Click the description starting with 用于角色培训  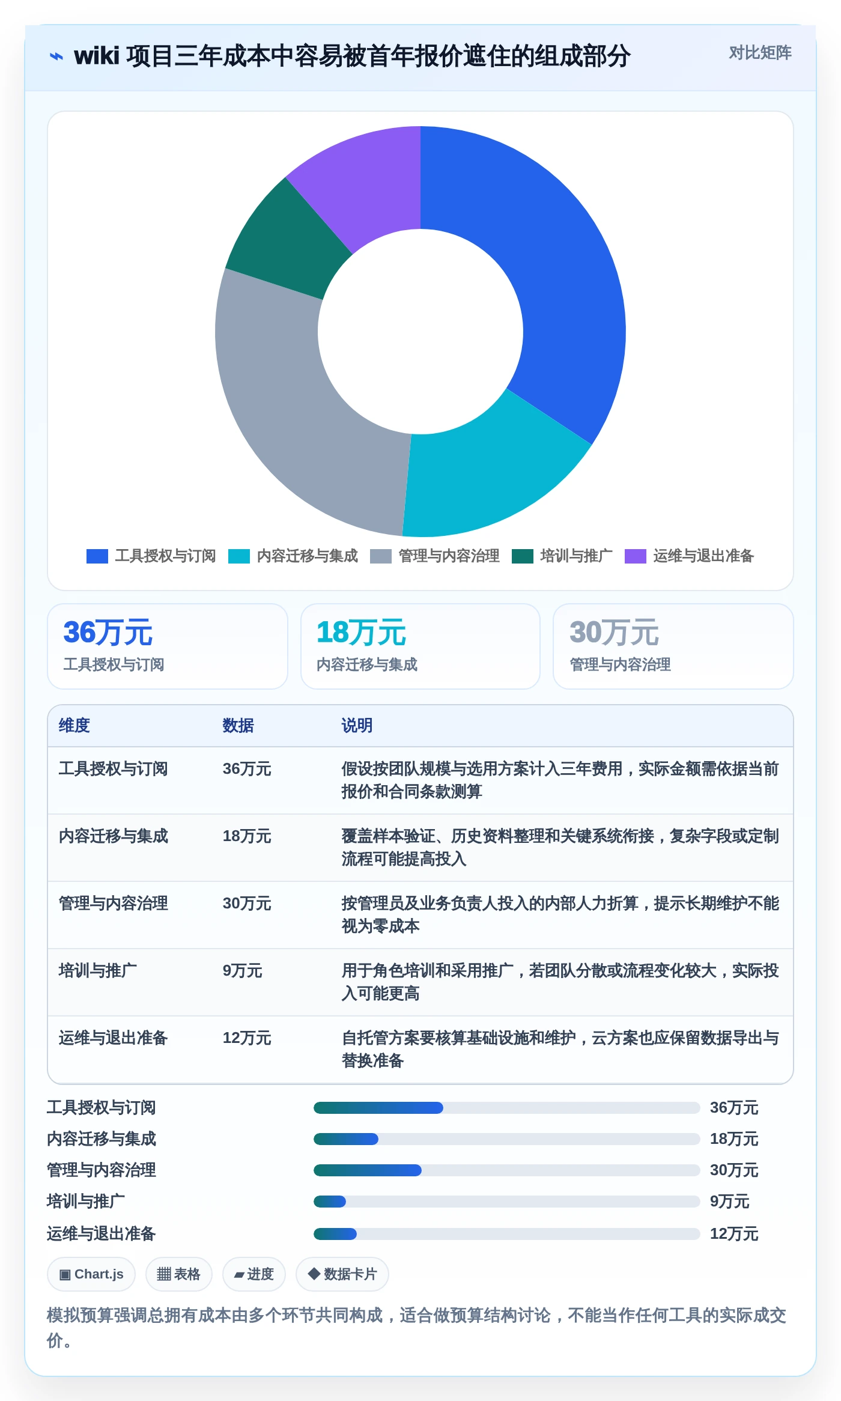pos(560,982)
